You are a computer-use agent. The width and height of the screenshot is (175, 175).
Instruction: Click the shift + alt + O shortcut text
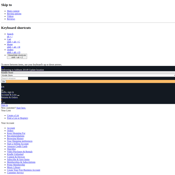click(14, 52)
